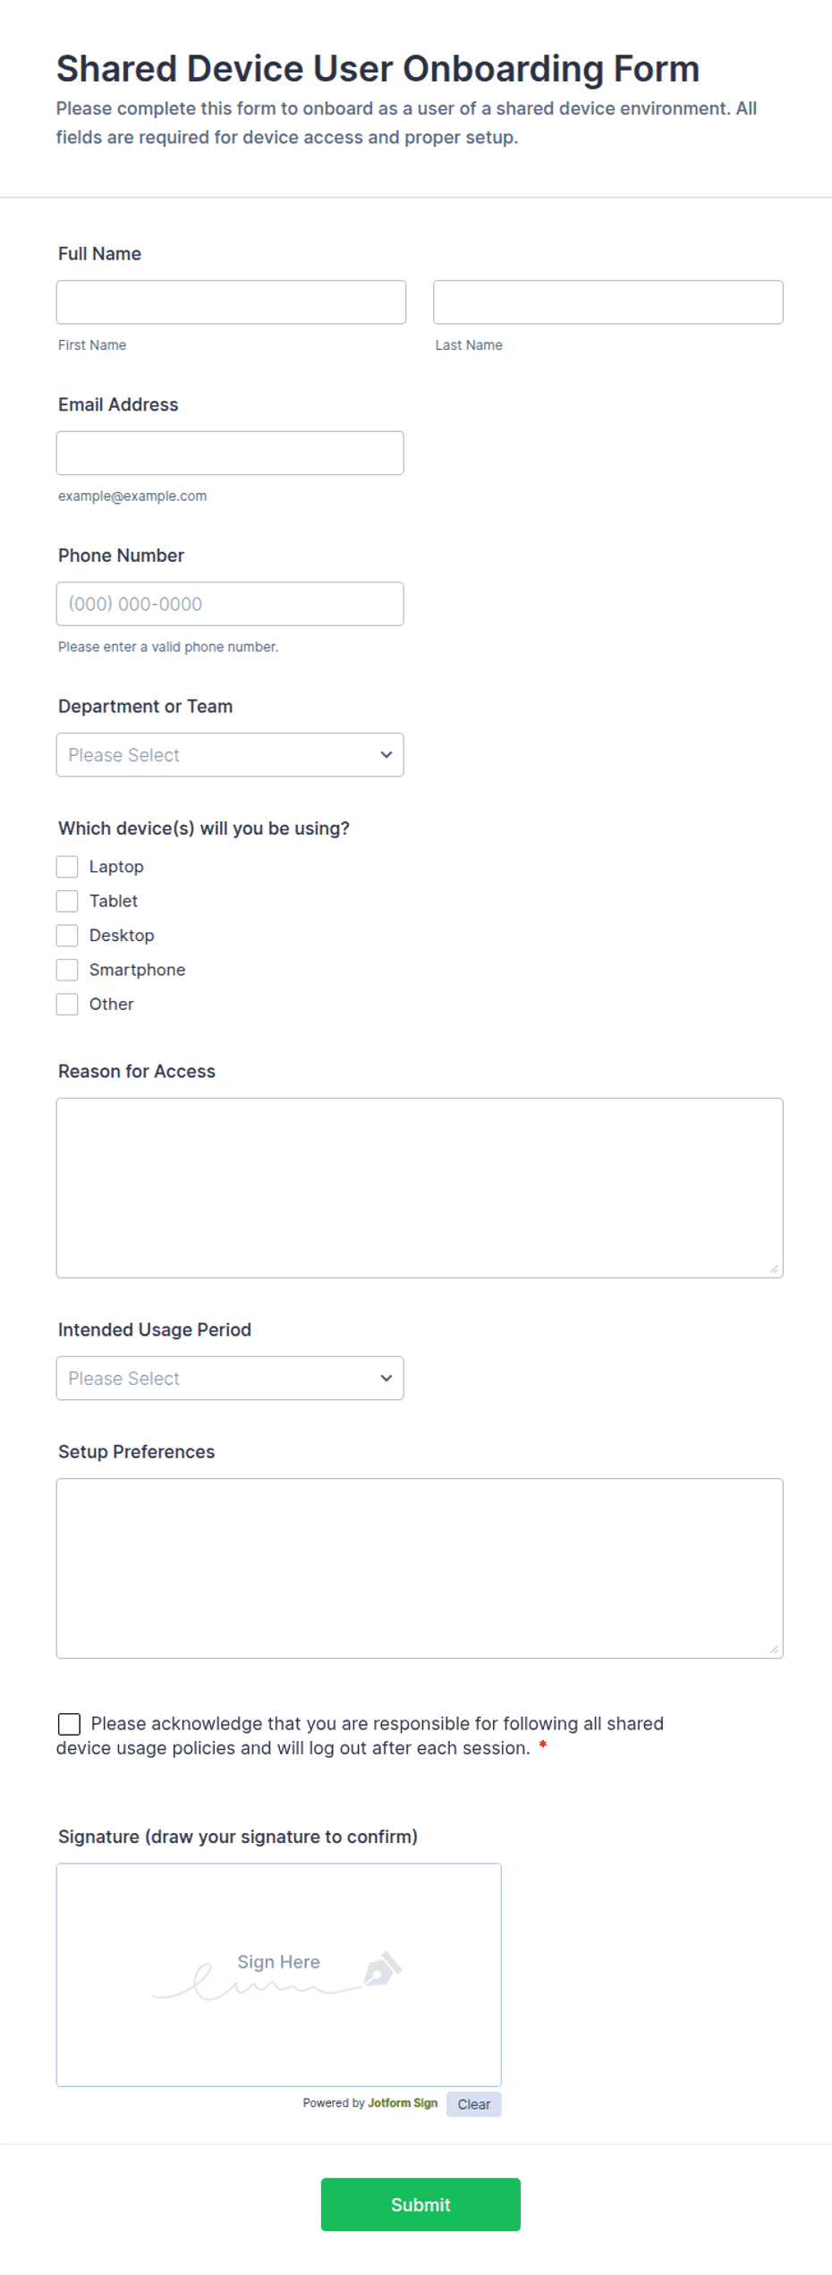Click the Reason for Access resize handle
This screenshot has height=2275, width=832.
[x=774, y=1269]
